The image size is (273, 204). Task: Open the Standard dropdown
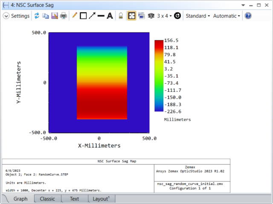point(197,16)
